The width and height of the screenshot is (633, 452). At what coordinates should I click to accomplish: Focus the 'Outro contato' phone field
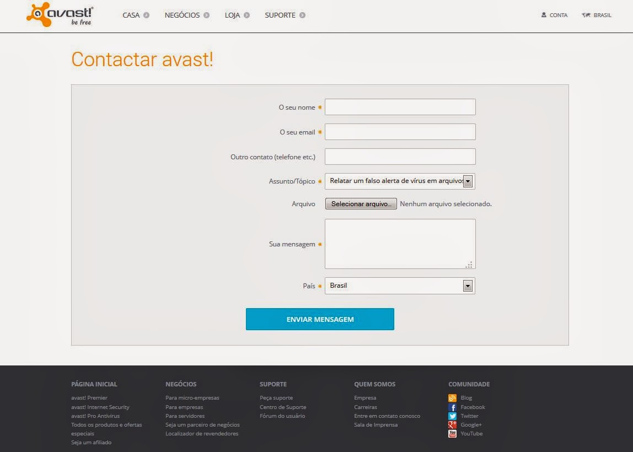pos(400,157)
